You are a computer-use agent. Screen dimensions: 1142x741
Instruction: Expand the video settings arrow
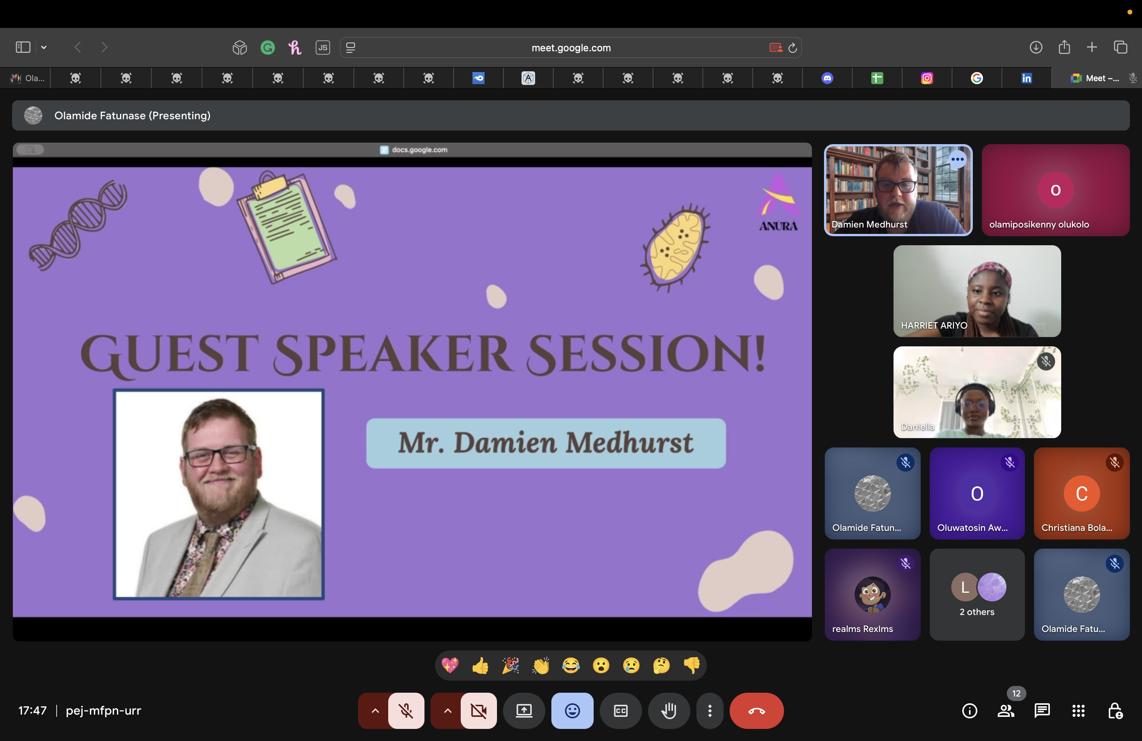pyautogui.click(x=447, y=710)
